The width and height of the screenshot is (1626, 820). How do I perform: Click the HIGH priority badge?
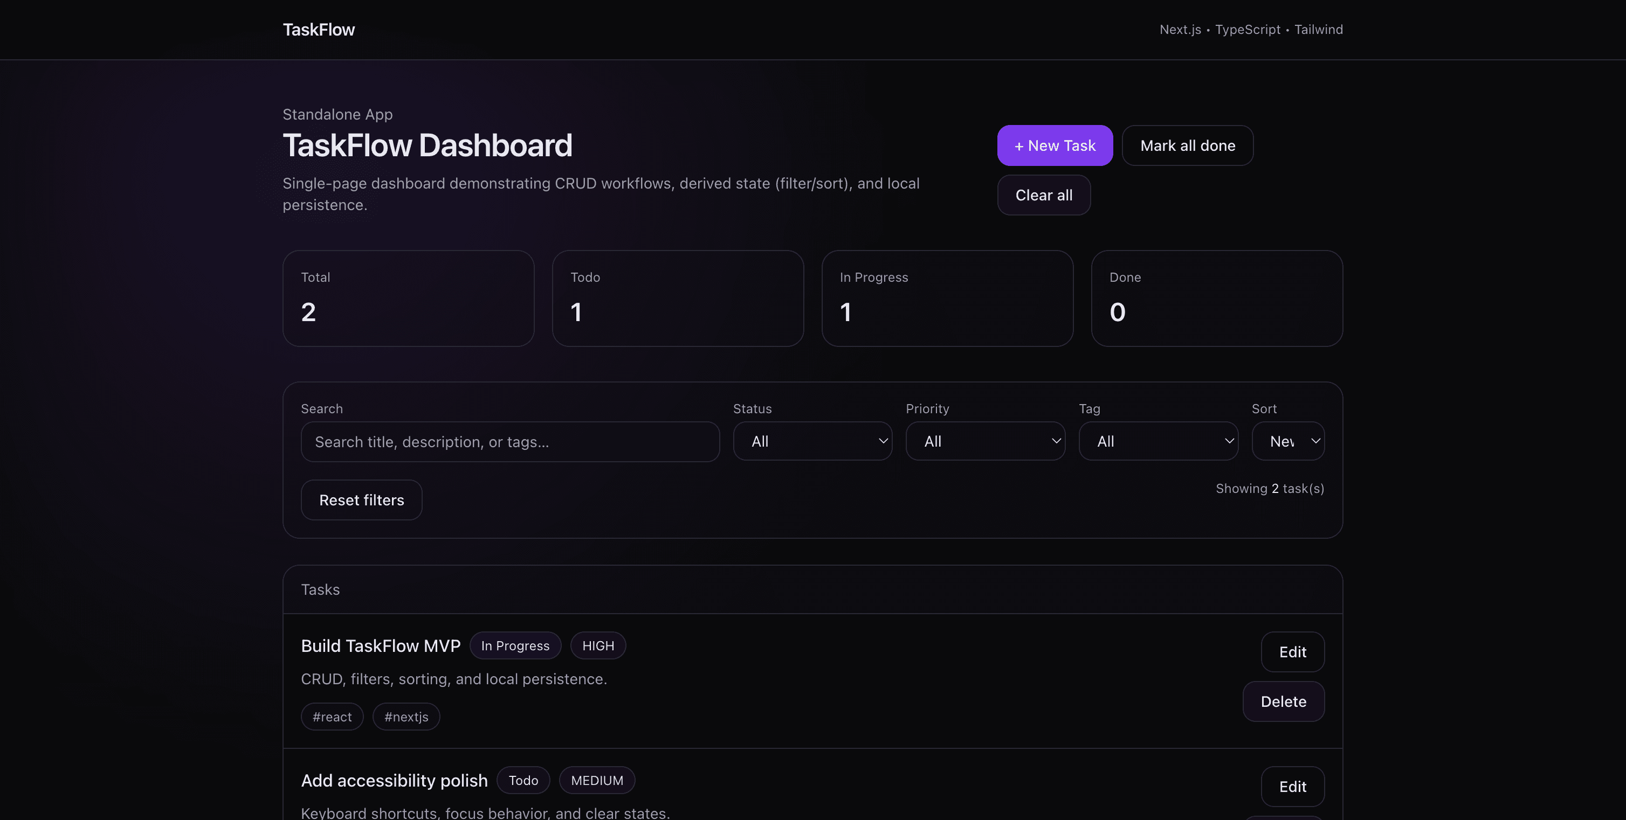point(598,645)
